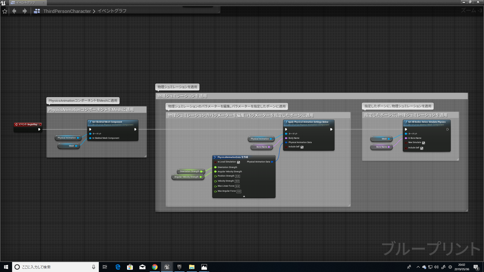Click Set Skeletal Mesh Component exec input pin
484x272 pixels.
pyautogui.click(x=90, y=129)
